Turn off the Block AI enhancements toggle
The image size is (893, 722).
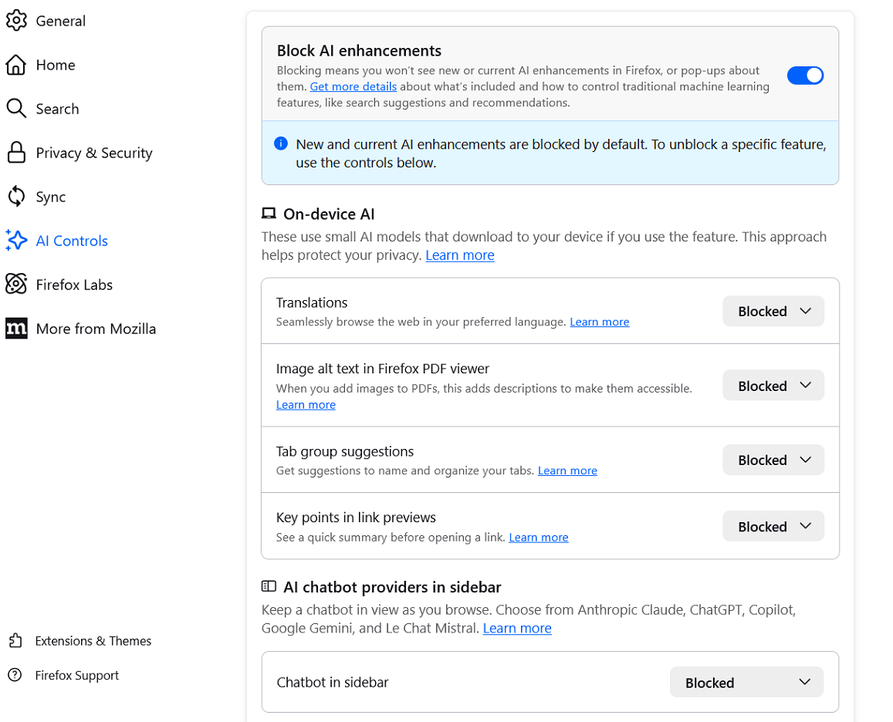click(x=805, y=76)
